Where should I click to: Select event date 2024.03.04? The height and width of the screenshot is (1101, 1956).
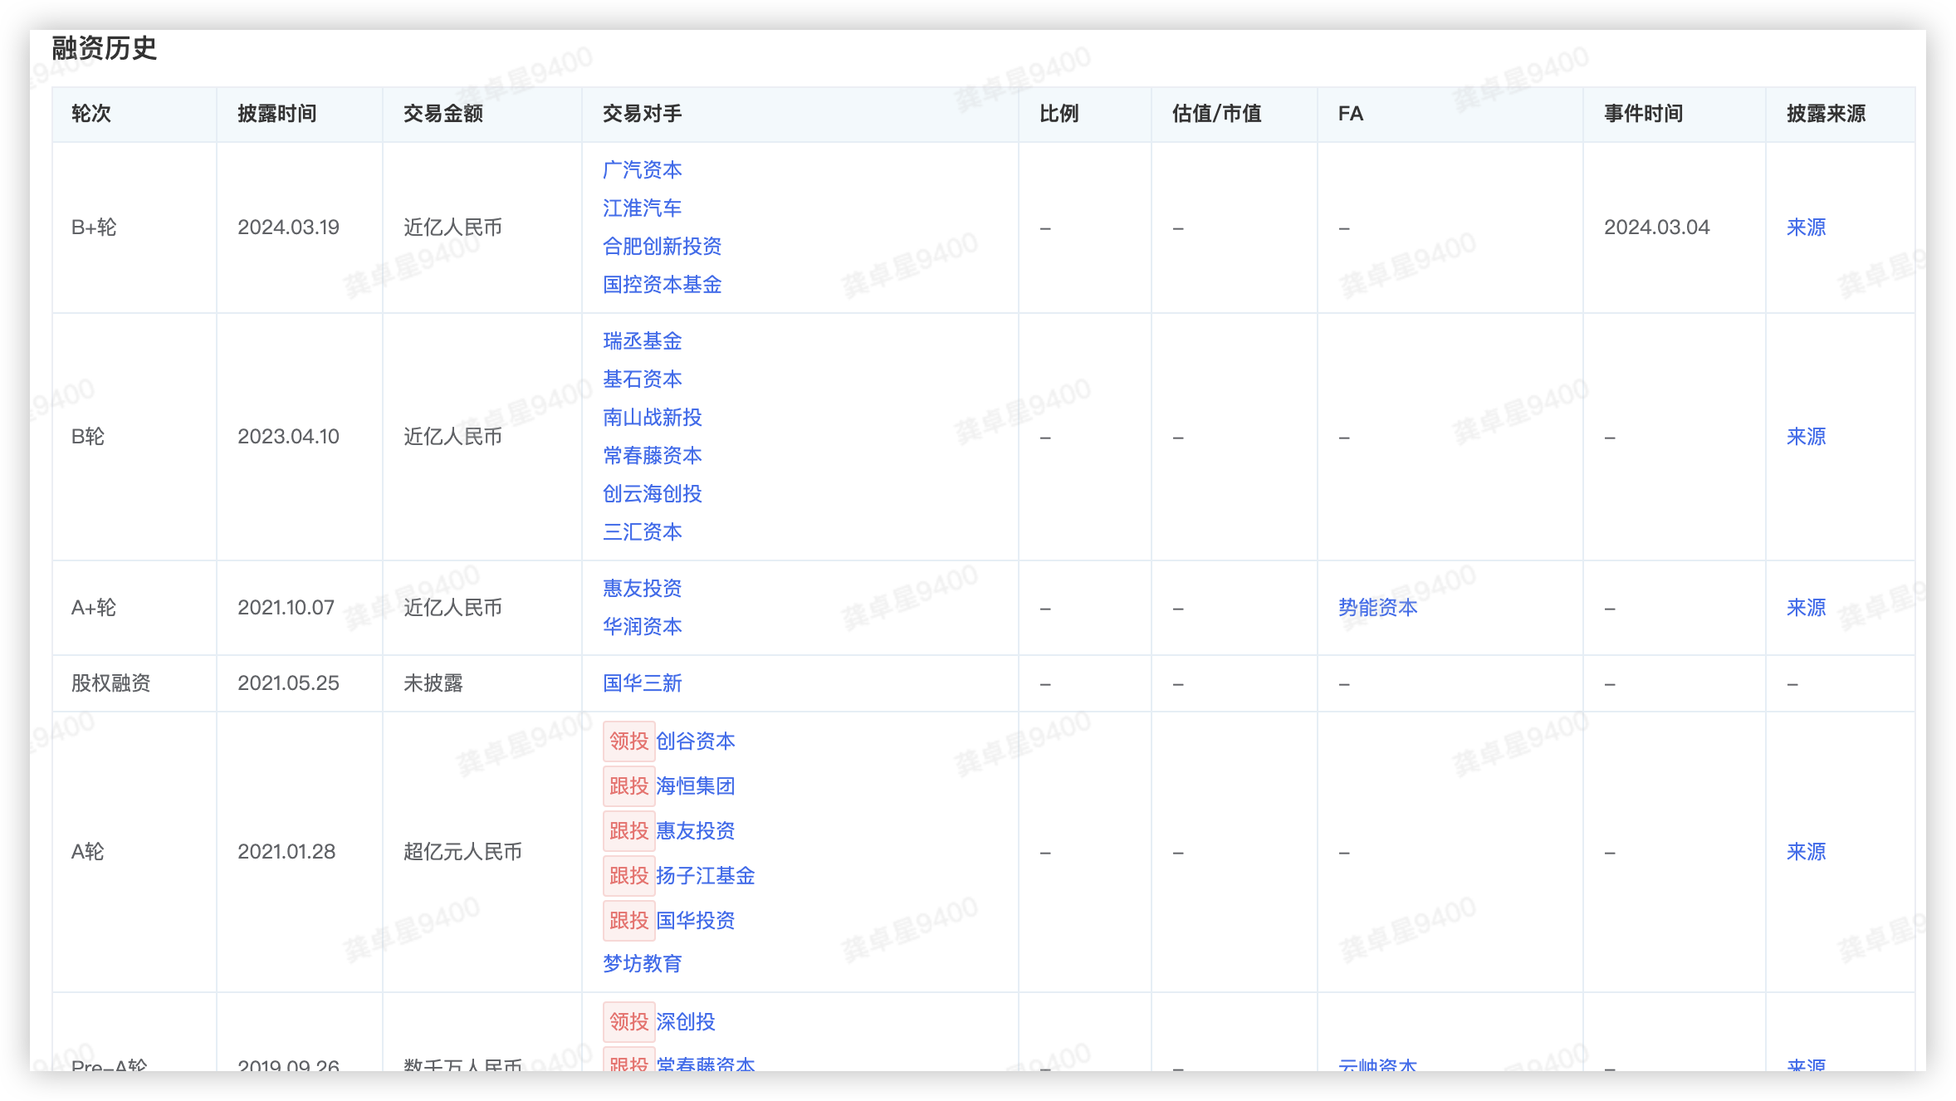1656,227
